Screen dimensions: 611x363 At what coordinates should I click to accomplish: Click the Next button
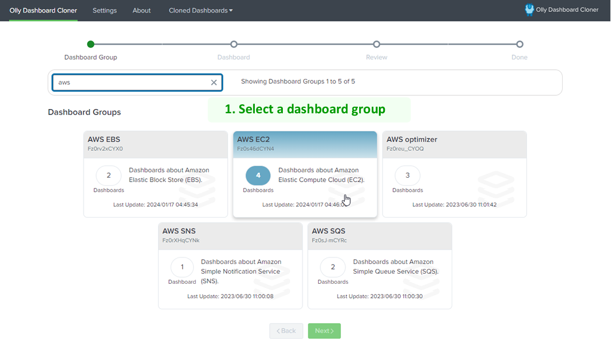(324, 331)
